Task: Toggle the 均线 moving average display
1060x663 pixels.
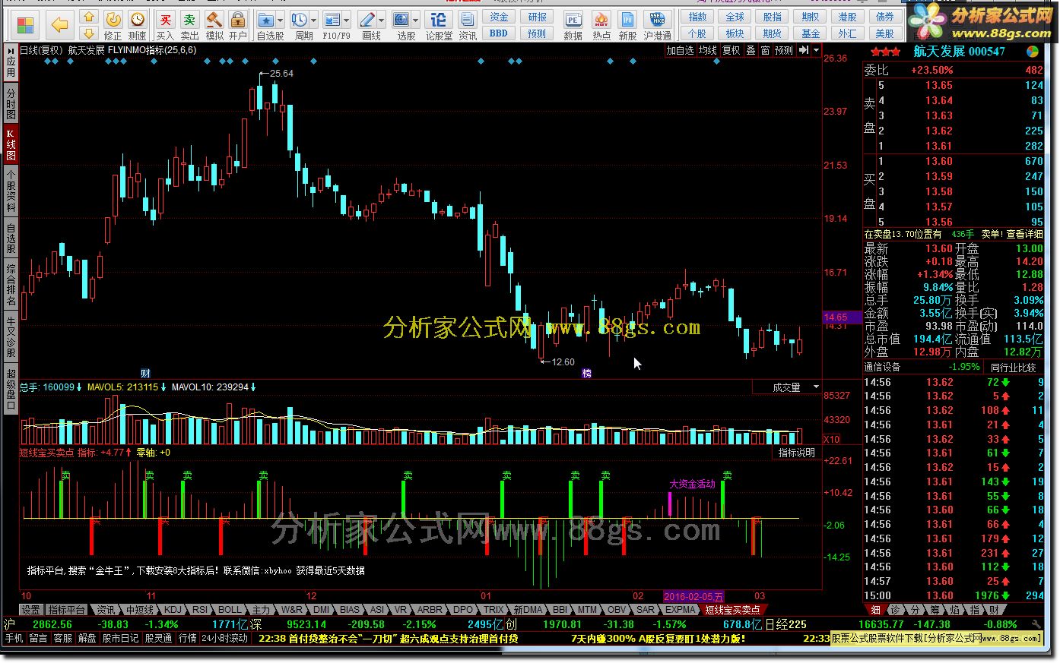Action: coord(707,50)
